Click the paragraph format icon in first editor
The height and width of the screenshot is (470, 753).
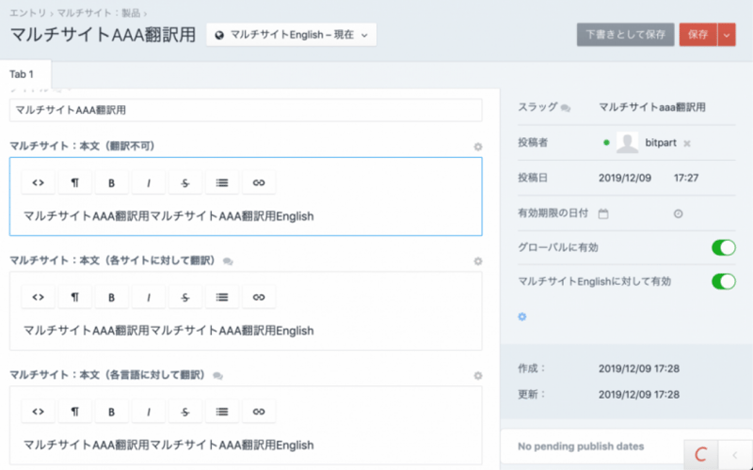point(74,182)
